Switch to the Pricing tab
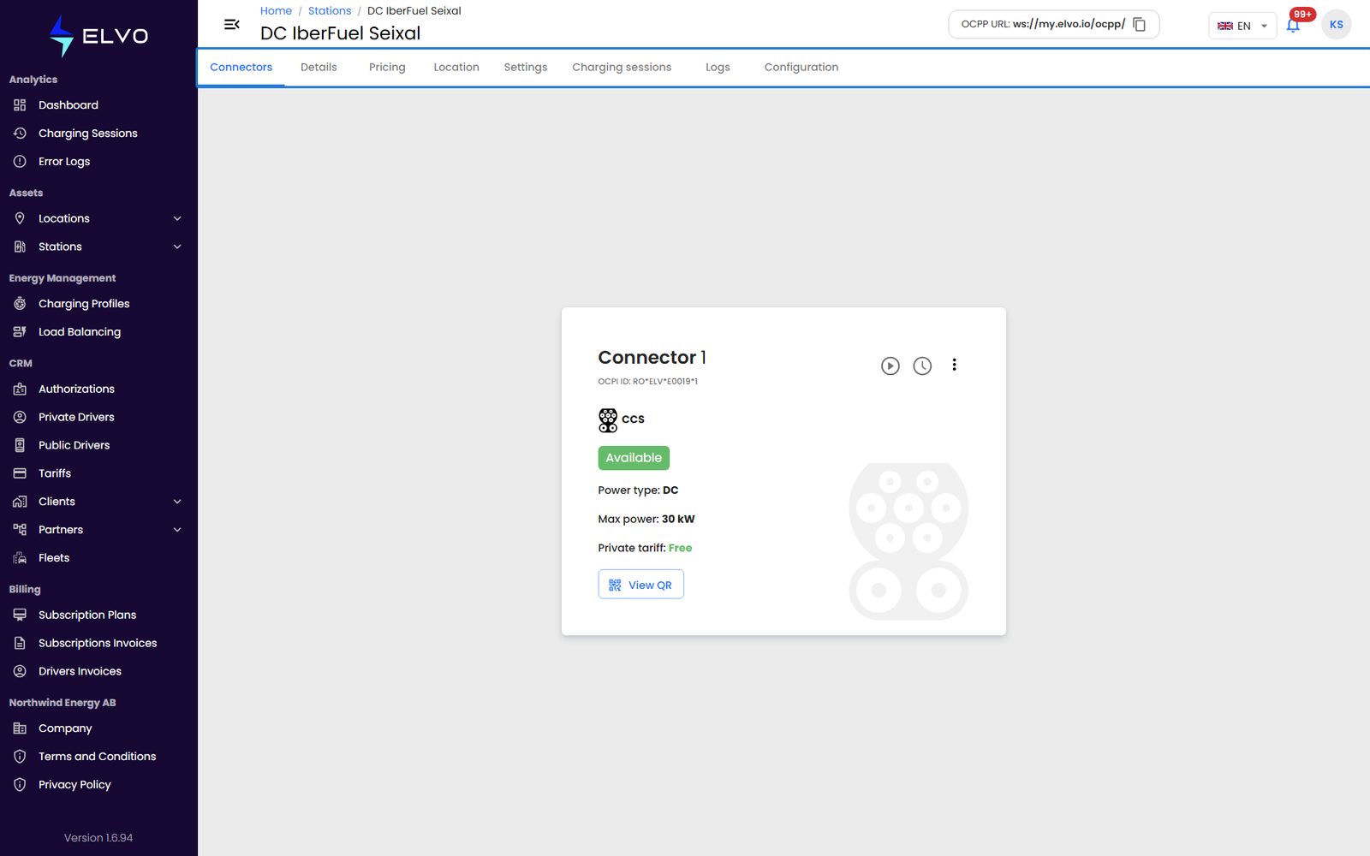Viewport: 1370px width, 856px height. 387,68
